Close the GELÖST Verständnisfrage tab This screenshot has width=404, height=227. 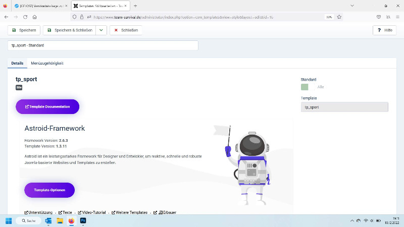(66, 6)
